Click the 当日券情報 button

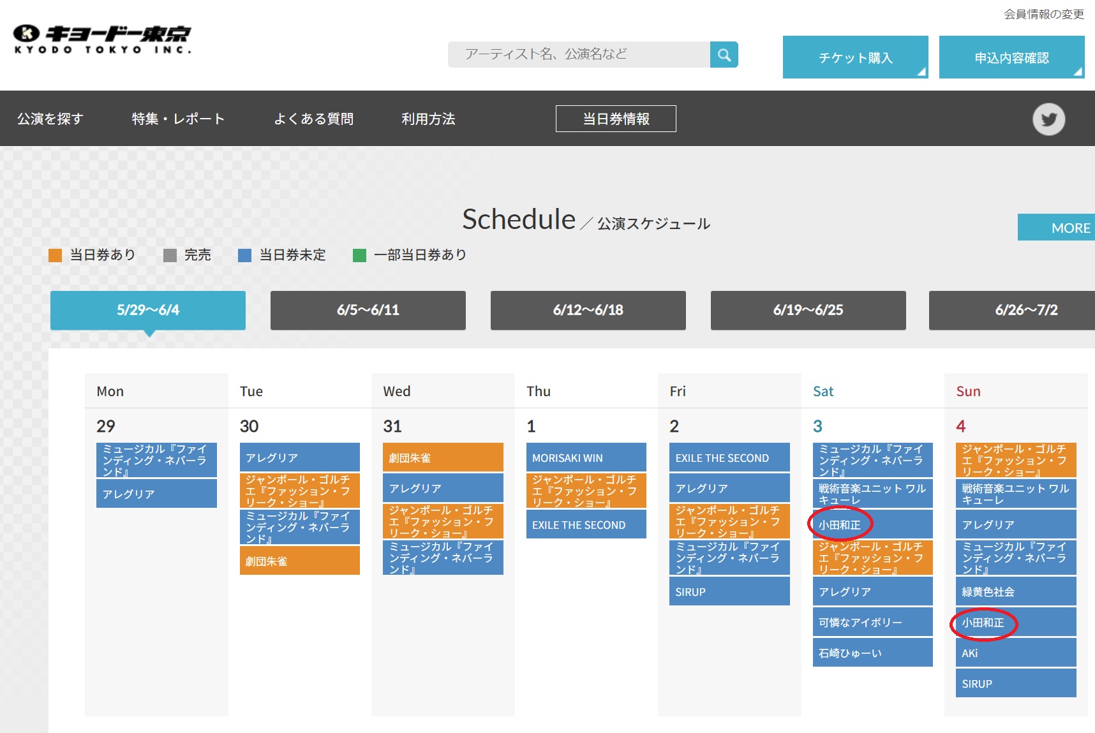click(x=616, y=119)
